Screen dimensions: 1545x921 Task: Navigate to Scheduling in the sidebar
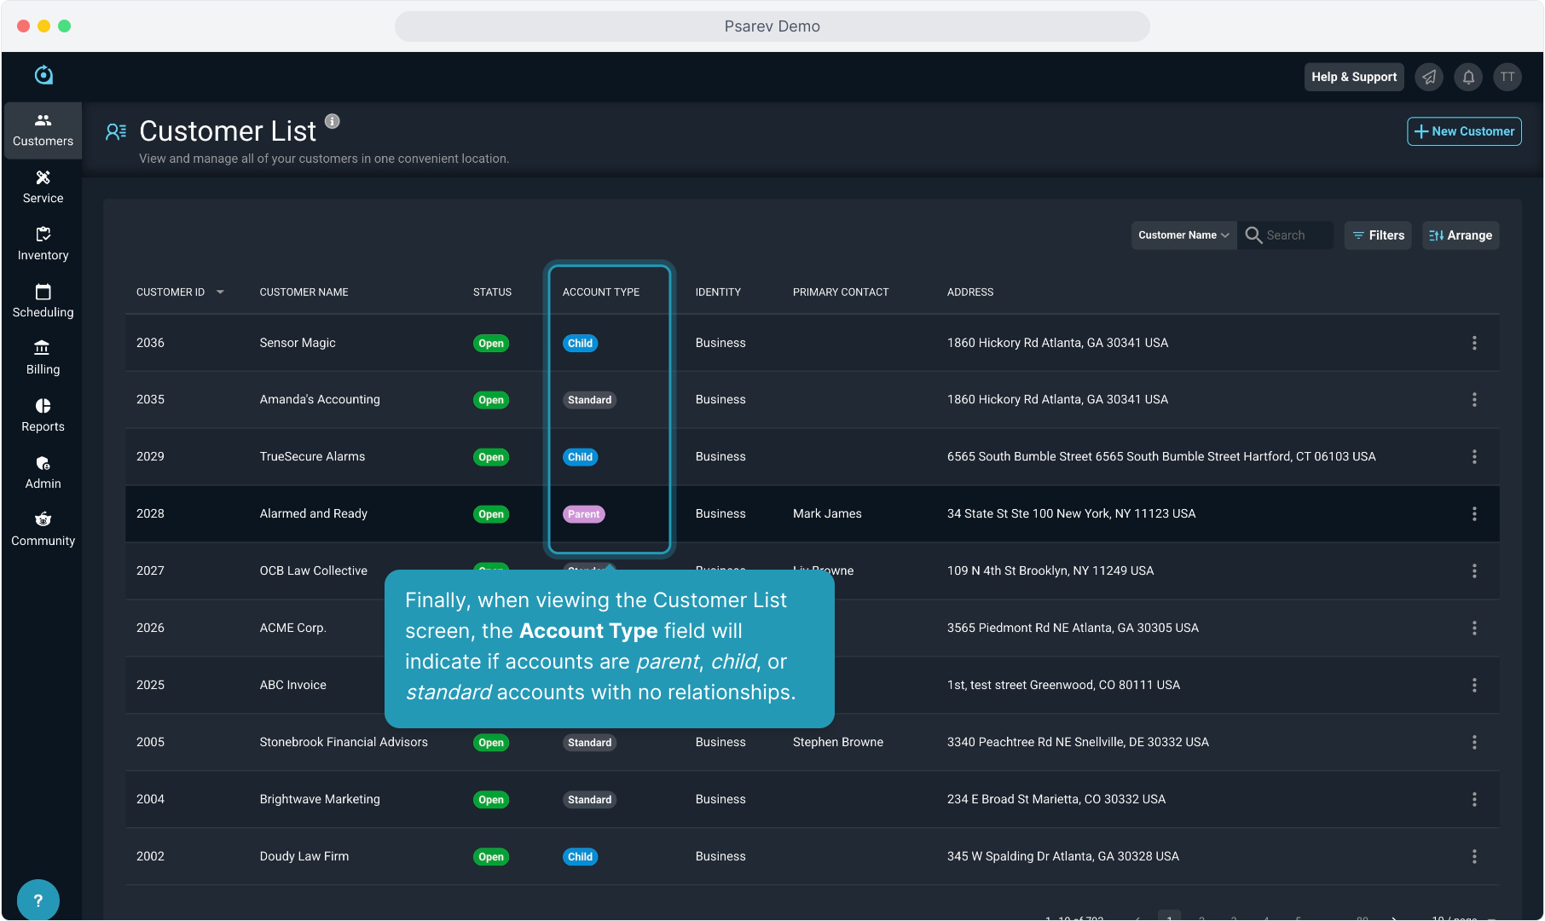tap(43, 301)
